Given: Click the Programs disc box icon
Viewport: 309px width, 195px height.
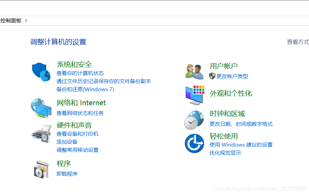Looking at the screenshot, I should tap(42, 169).
